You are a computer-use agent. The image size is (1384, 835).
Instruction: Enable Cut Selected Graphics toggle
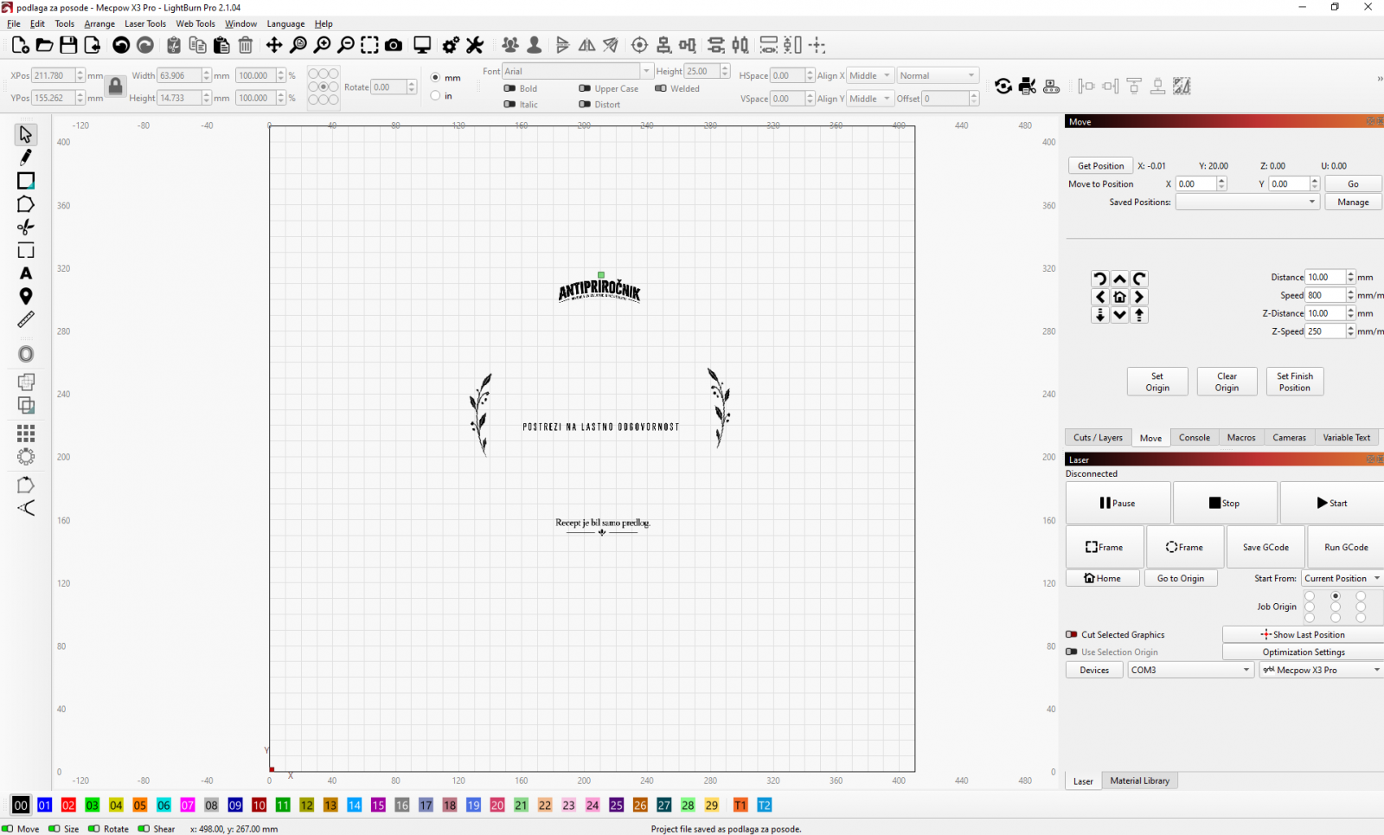(x=1072, y=634)
